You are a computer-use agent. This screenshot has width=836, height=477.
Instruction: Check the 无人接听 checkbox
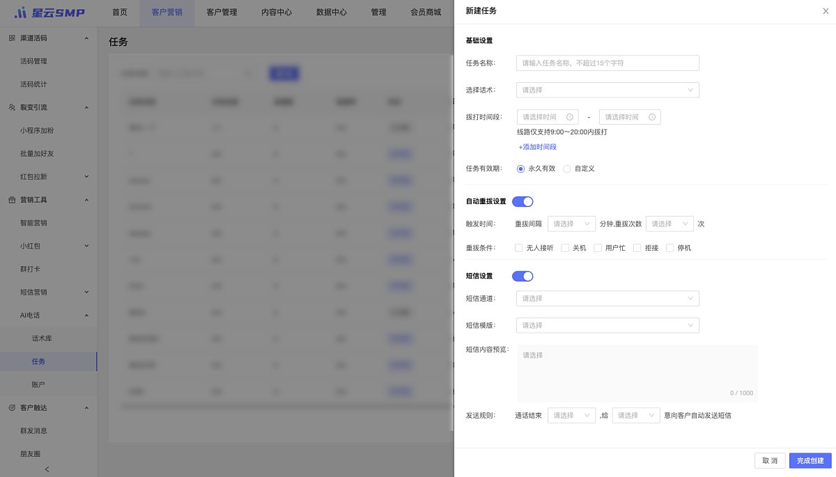[x=519, y=248]
